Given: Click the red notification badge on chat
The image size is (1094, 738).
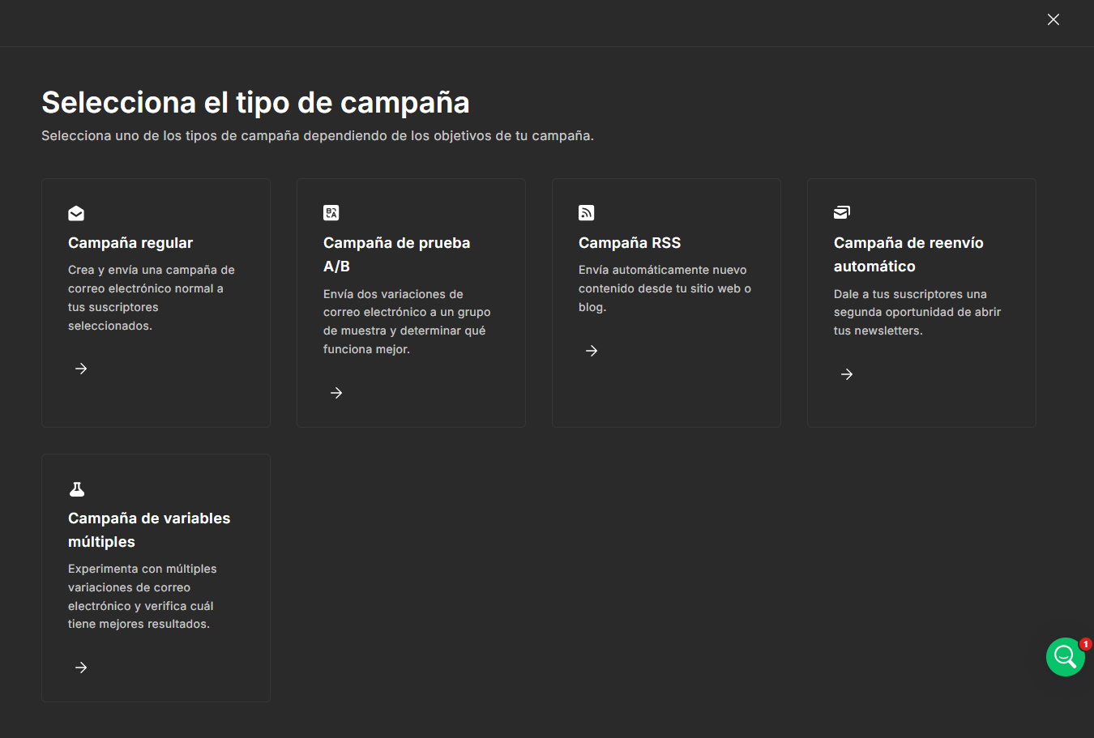Looking at the screenshot, I should 1085,644.
